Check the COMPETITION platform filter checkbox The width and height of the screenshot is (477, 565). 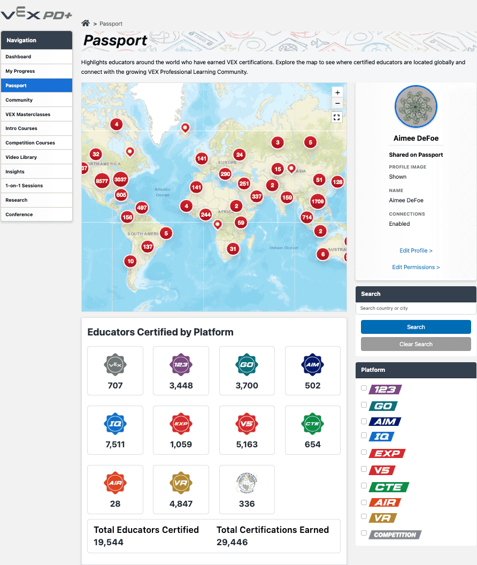point(364,533)
